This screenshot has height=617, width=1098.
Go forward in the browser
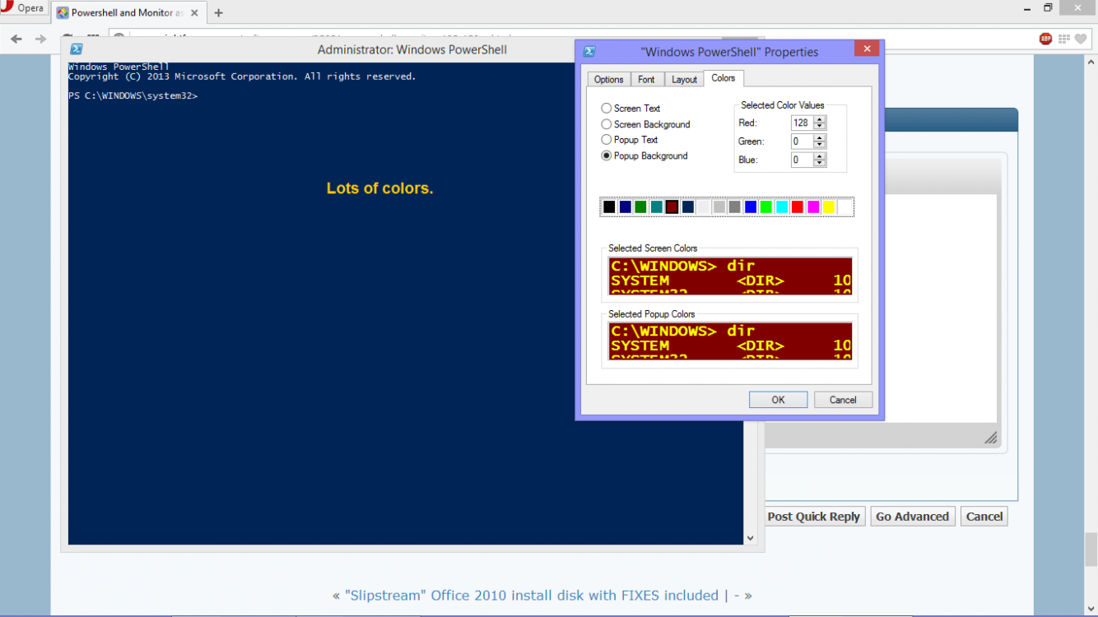(x=40, y=39)
